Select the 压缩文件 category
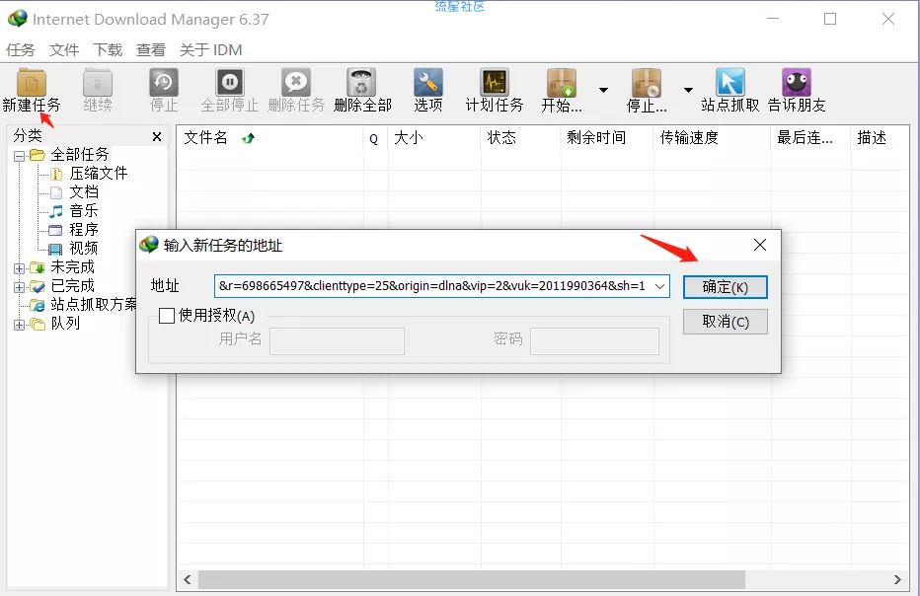Viewport: 920px width, 596px height. point(98,173)
